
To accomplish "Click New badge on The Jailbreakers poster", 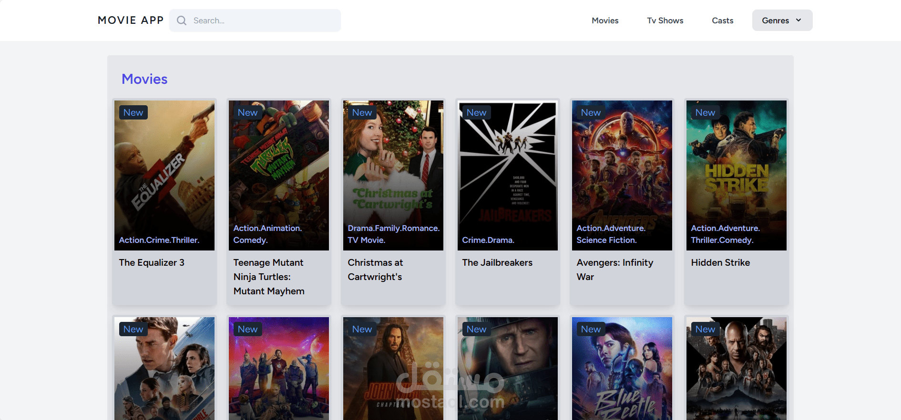I will coord(477,112).
